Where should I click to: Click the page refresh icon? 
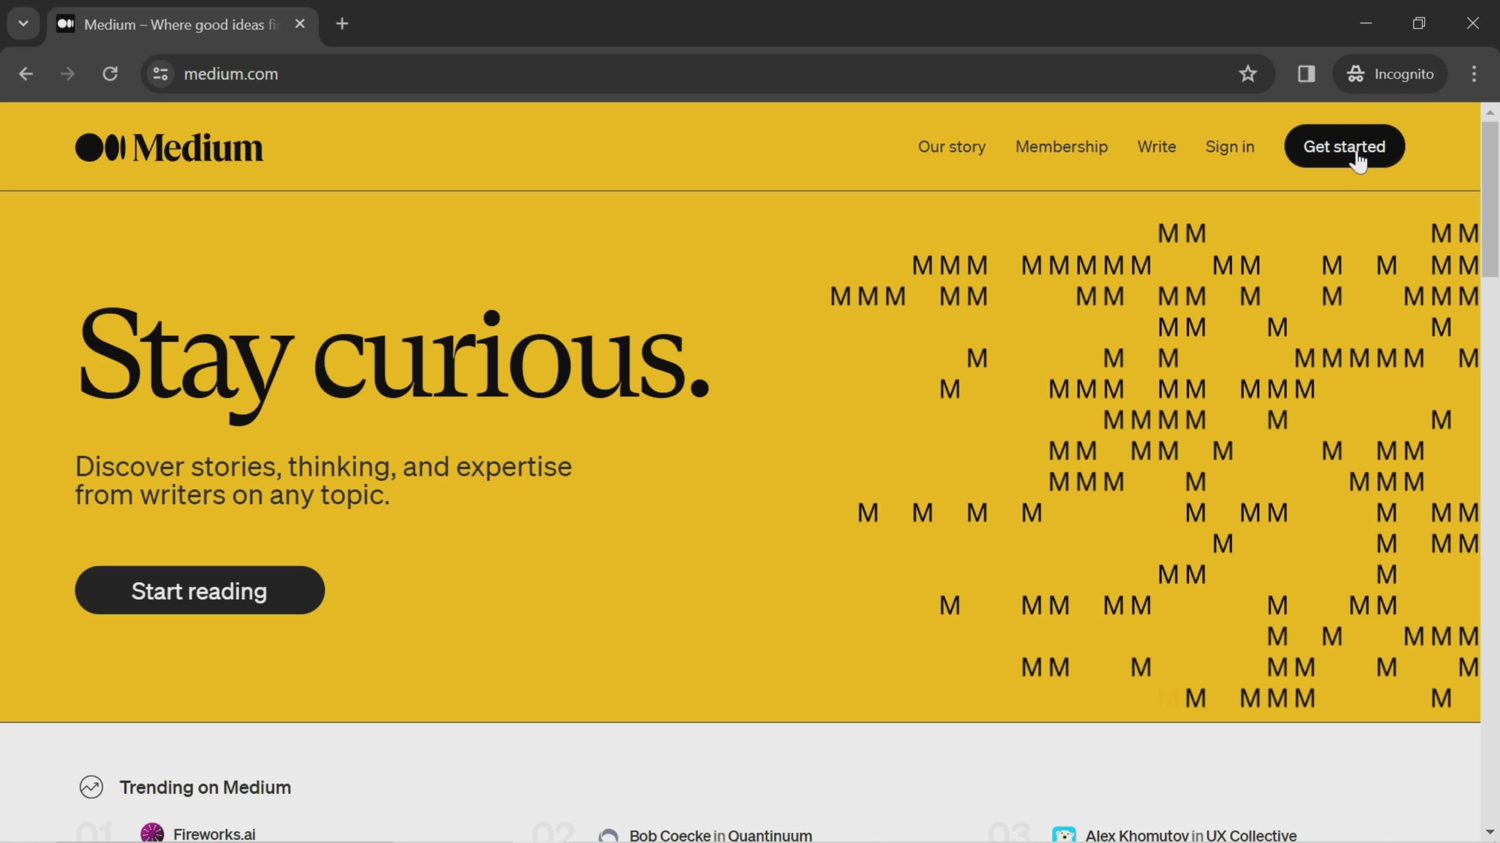click(x=110, y=73)
